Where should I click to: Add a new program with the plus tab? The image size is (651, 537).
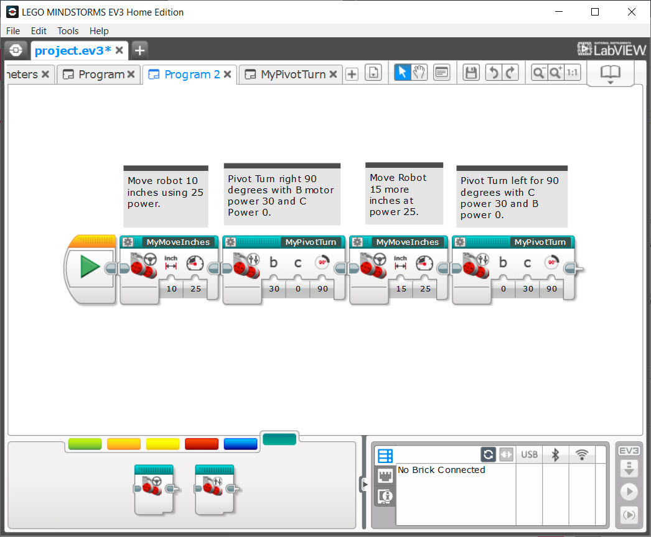point(352,73)
